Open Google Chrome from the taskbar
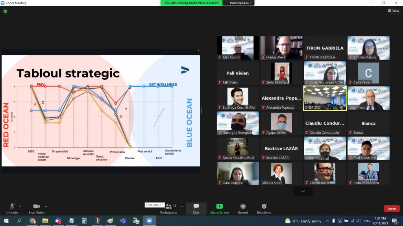This screenshot has height=226, width=403. pyautogui.click(x=32, y=221)
